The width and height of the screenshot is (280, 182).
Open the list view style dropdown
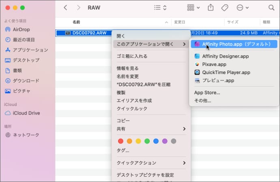[160, 7]
